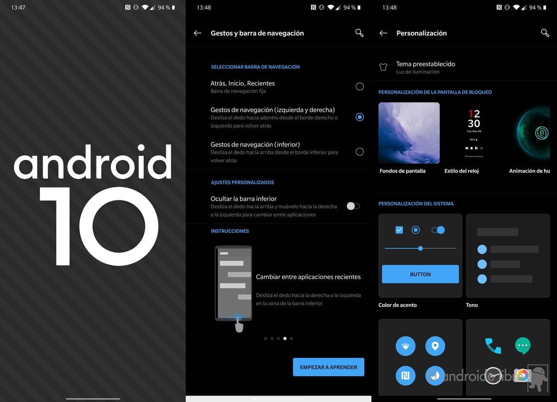Tap 'SELECCIONAR BARRA DE NAVEGACIÓN' header
Image resolution: width=557 pixels, height=402 pixels.
pos(255,67)
